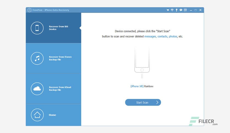Viewport: 230px width, 133px height.
Task: Open the messages link
Action: pos(150,37)
